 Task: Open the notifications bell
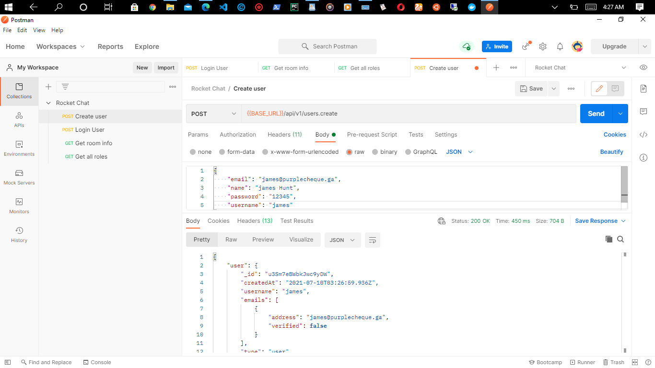click(x=560, y=46)
